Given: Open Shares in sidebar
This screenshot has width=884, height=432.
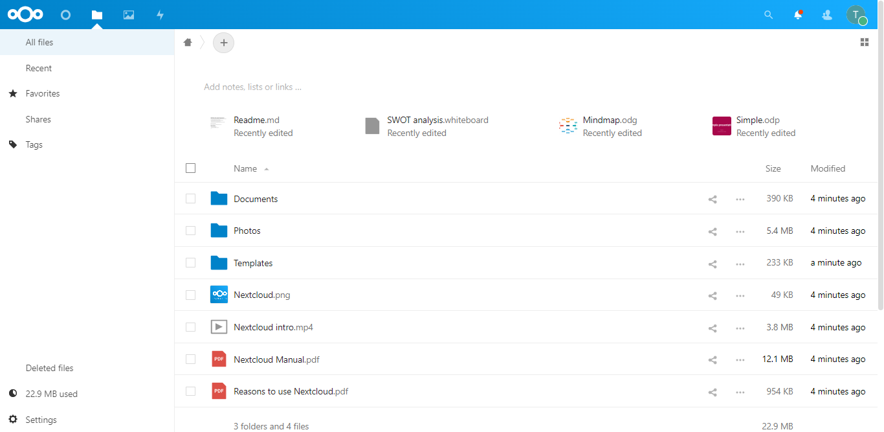Looking at the screenshot, I should click(x=87, y=119).
